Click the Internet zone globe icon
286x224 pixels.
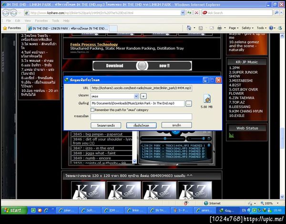[x=206, y=203]
